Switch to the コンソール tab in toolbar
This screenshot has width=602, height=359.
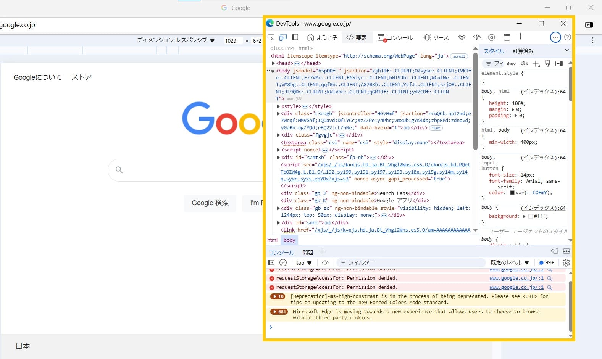point(395,37)
